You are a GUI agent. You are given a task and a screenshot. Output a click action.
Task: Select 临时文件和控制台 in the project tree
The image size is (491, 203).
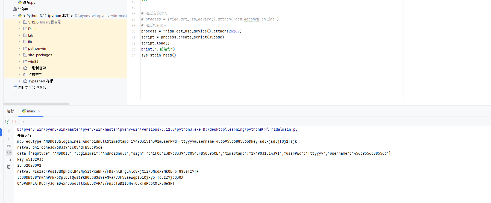tap(32, 88)
